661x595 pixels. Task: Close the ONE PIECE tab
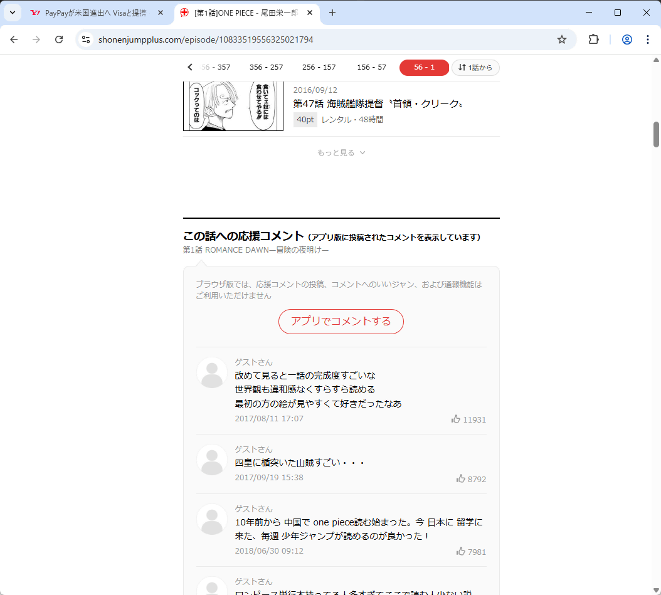[310, 13]
